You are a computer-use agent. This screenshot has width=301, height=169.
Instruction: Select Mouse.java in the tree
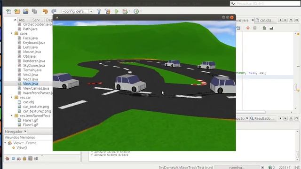tap(32, 52)
